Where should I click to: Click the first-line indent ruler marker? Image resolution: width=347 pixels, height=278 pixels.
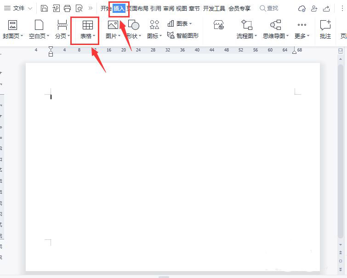click(x=51, y=49)
